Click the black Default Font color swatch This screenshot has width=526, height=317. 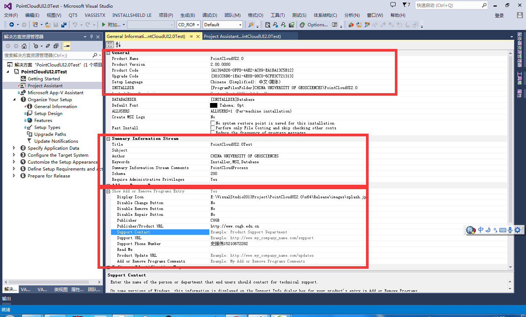(214, 105)
